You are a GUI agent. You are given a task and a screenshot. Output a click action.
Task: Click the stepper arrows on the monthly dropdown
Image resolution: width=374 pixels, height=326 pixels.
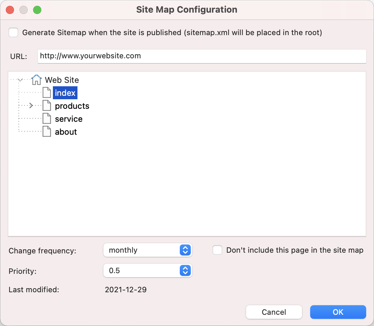[185, 250]
